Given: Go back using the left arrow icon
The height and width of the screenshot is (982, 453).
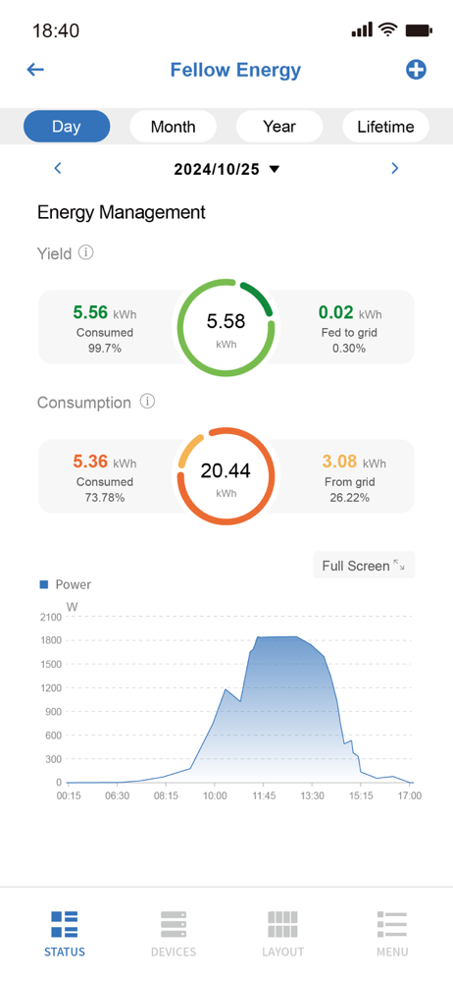Looking at the screenshot, I should click(x=35, y=70).
